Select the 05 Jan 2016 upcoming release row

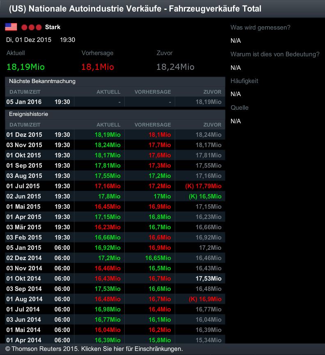tap(115, 102)
